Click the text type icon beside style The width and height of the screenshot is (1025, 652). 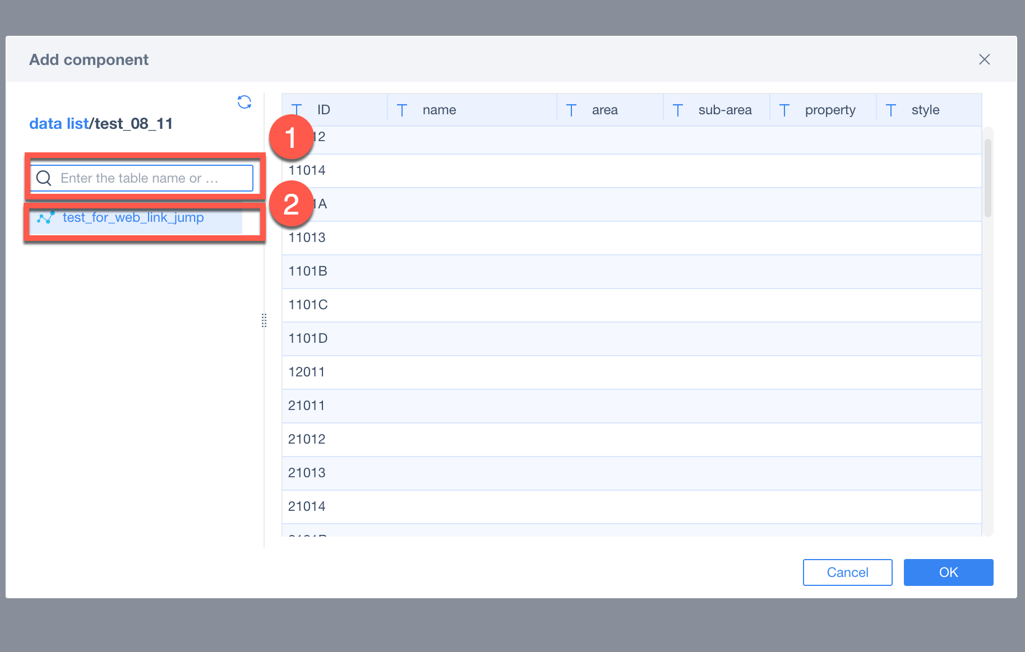891,110
